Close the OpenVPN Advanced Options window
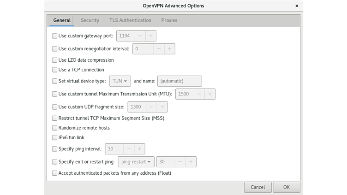This screenshot has height=195, width=347. pyautogui.click(x=296, y=6)
